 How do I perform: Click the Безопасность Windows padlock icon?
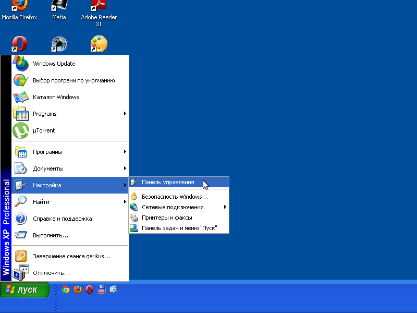coord(134,197)
